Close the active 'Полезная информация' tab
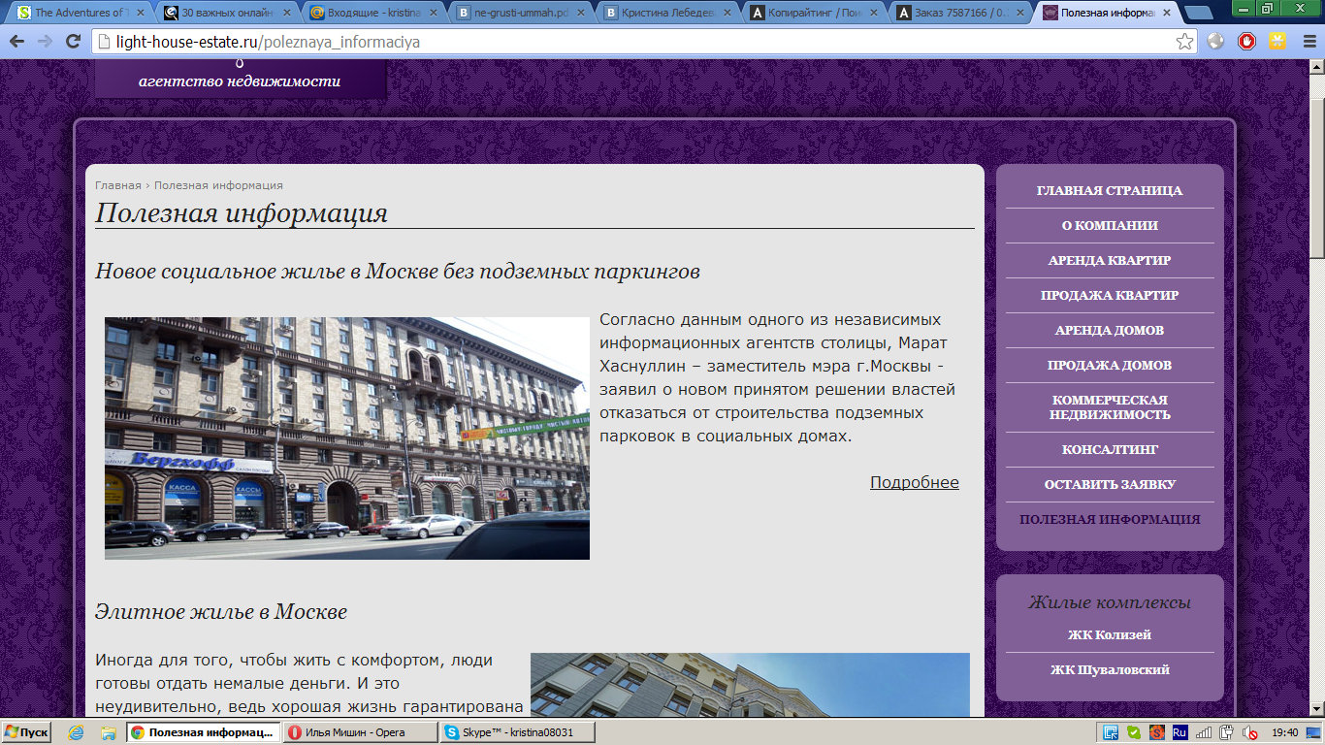 (x=1166, y=14)
